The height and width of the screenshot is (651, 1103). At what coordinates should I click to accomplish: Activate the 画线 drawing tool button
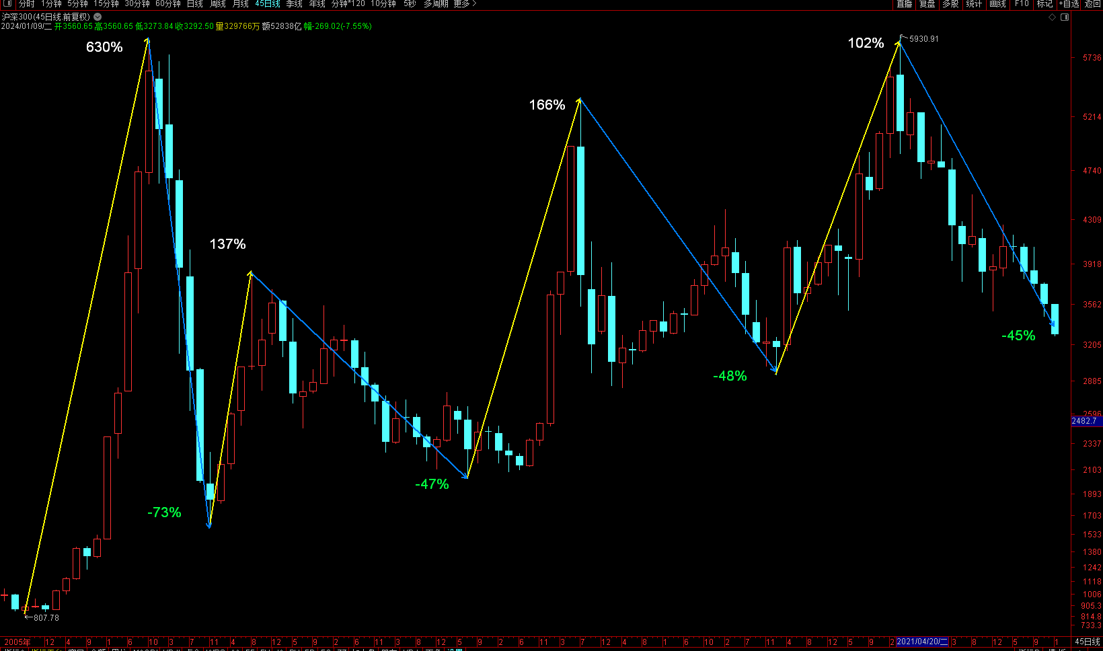pyautogui.click(x=998, y=3)
